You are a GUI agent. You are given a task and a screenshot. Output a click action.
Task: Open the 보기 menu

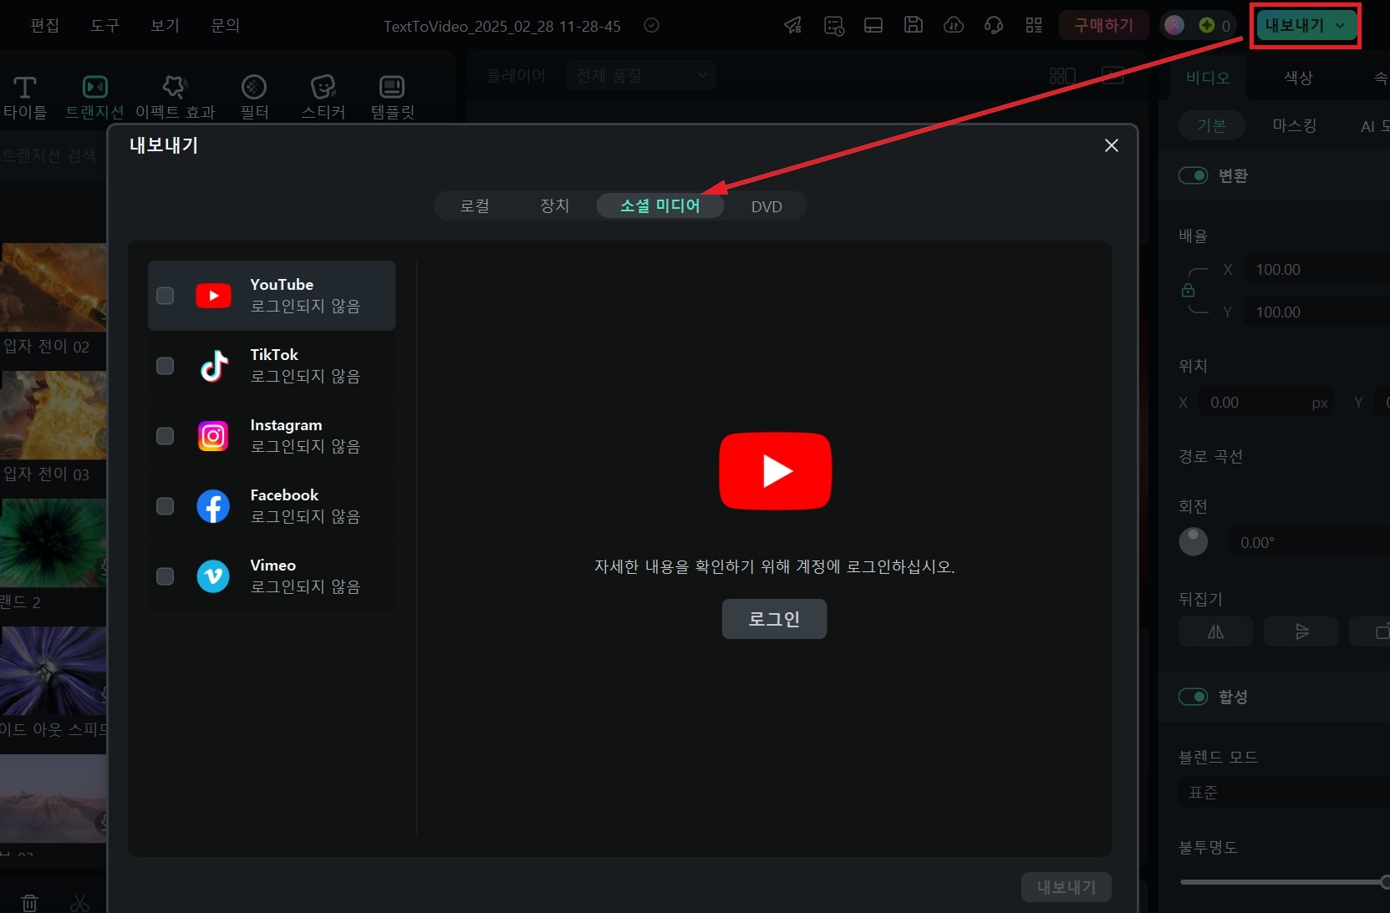click(x=165, y=25)
